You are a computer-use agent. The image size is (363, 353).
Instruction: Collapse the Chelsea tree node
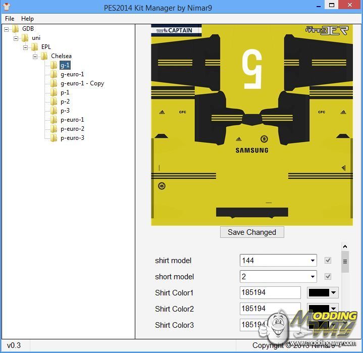pyautogui.click(x=35, y=56)
